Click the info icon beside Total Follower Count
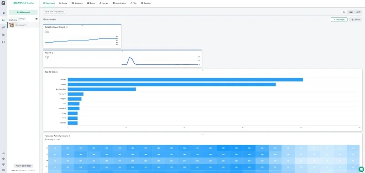The width and height of the screenshot is (365, 173). [x=67, y=27]
